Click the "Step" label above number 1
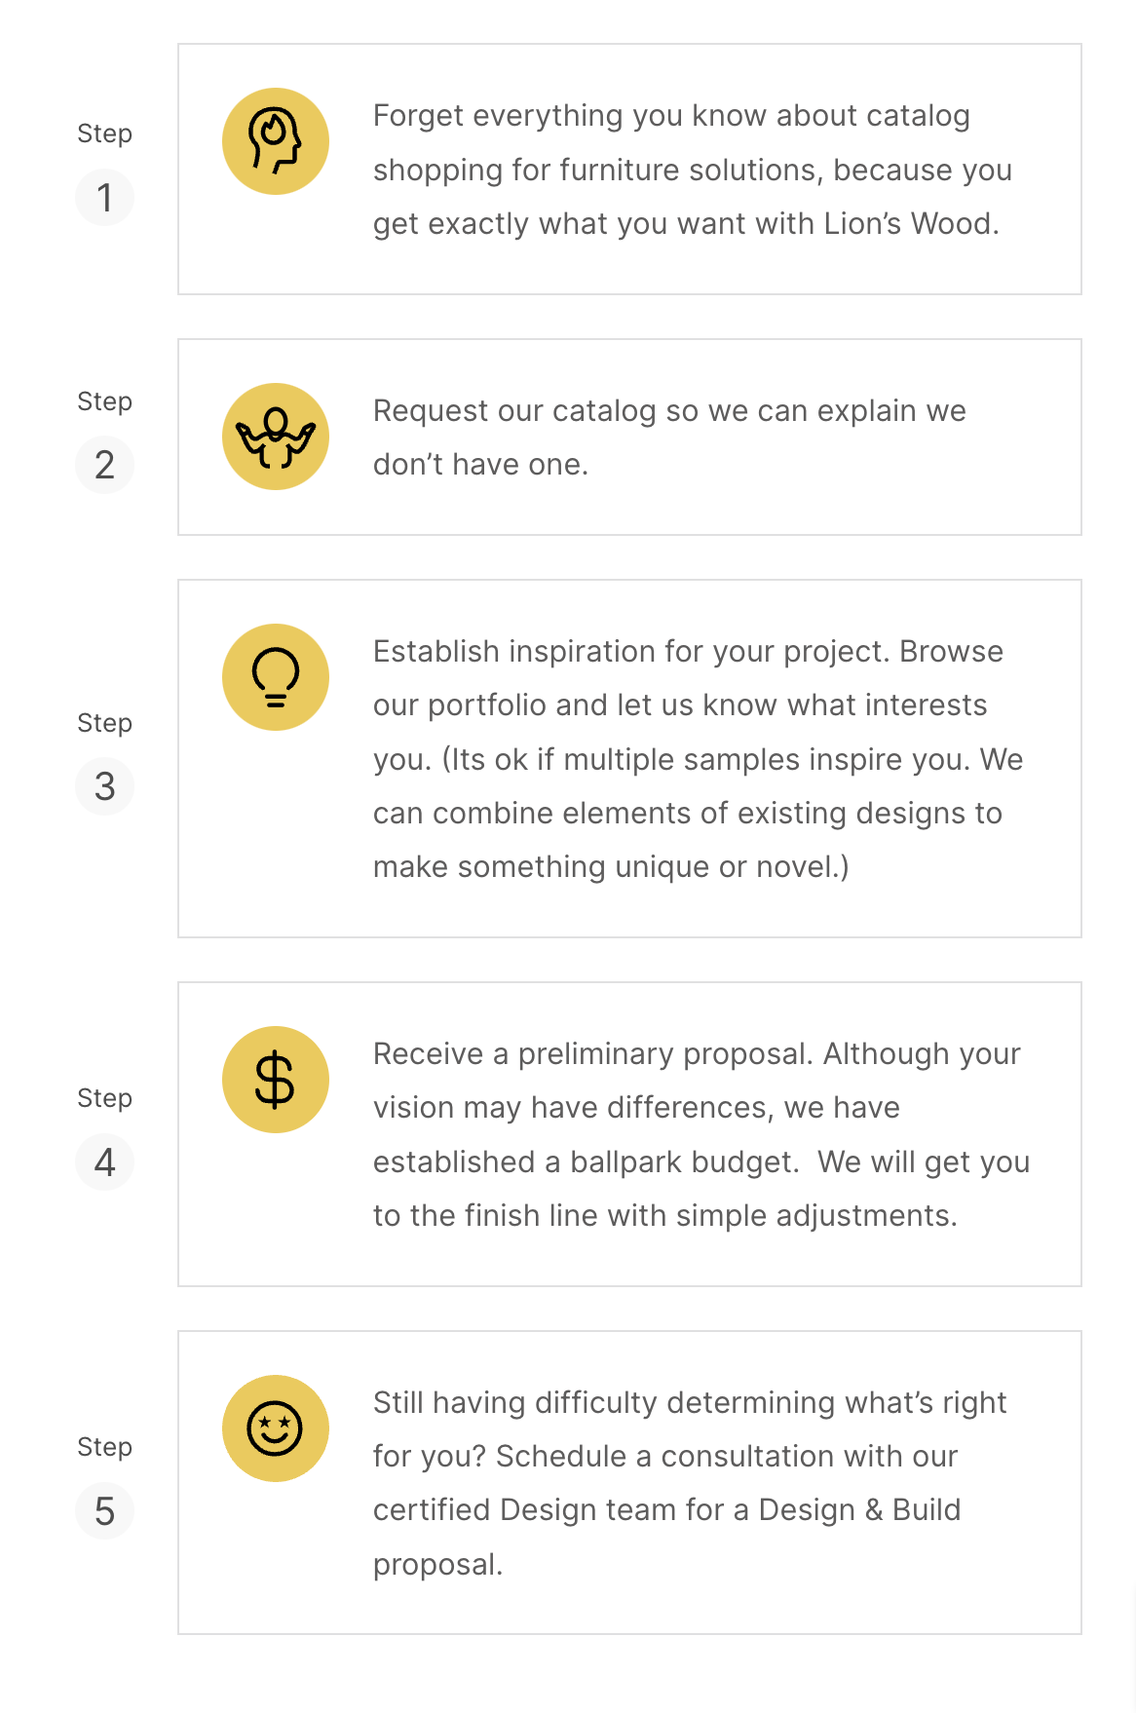Viewport: 1136px width, 1713px height. [x=104, y=133]
